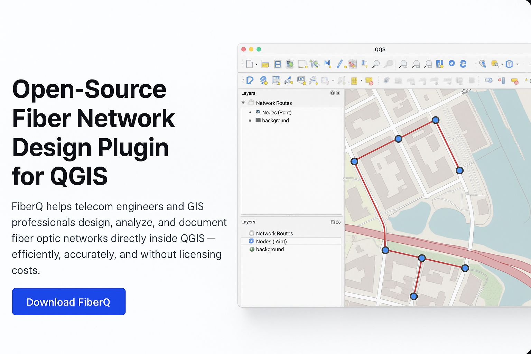
Task: Click first small button in upper Layers header
Action: [332, 93]
